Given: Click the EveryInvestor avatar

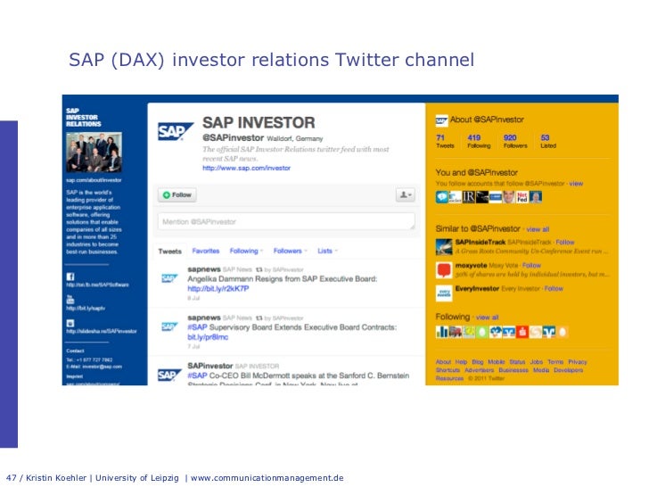Looking at the screenshot, I should (444, 293).
